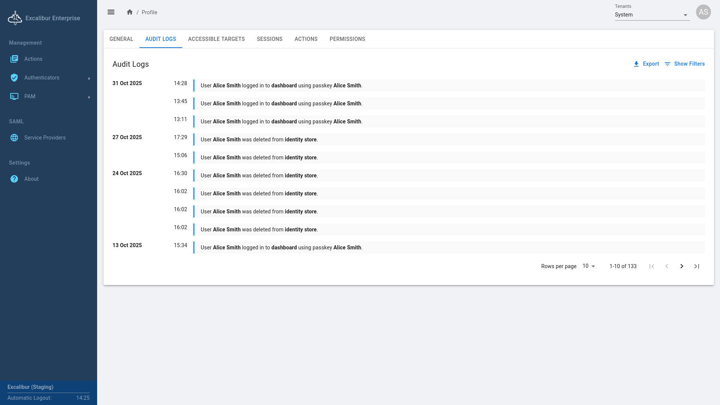720x405 pixels.
Task: Open the Sessions tab
Action: (269, 39)
